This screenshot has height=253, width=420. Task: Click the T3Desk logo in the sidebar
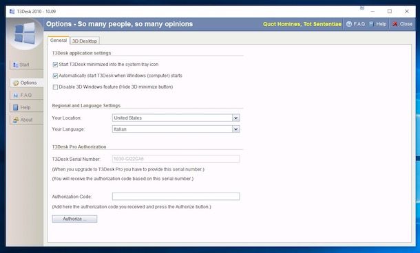tap(25, 34)
